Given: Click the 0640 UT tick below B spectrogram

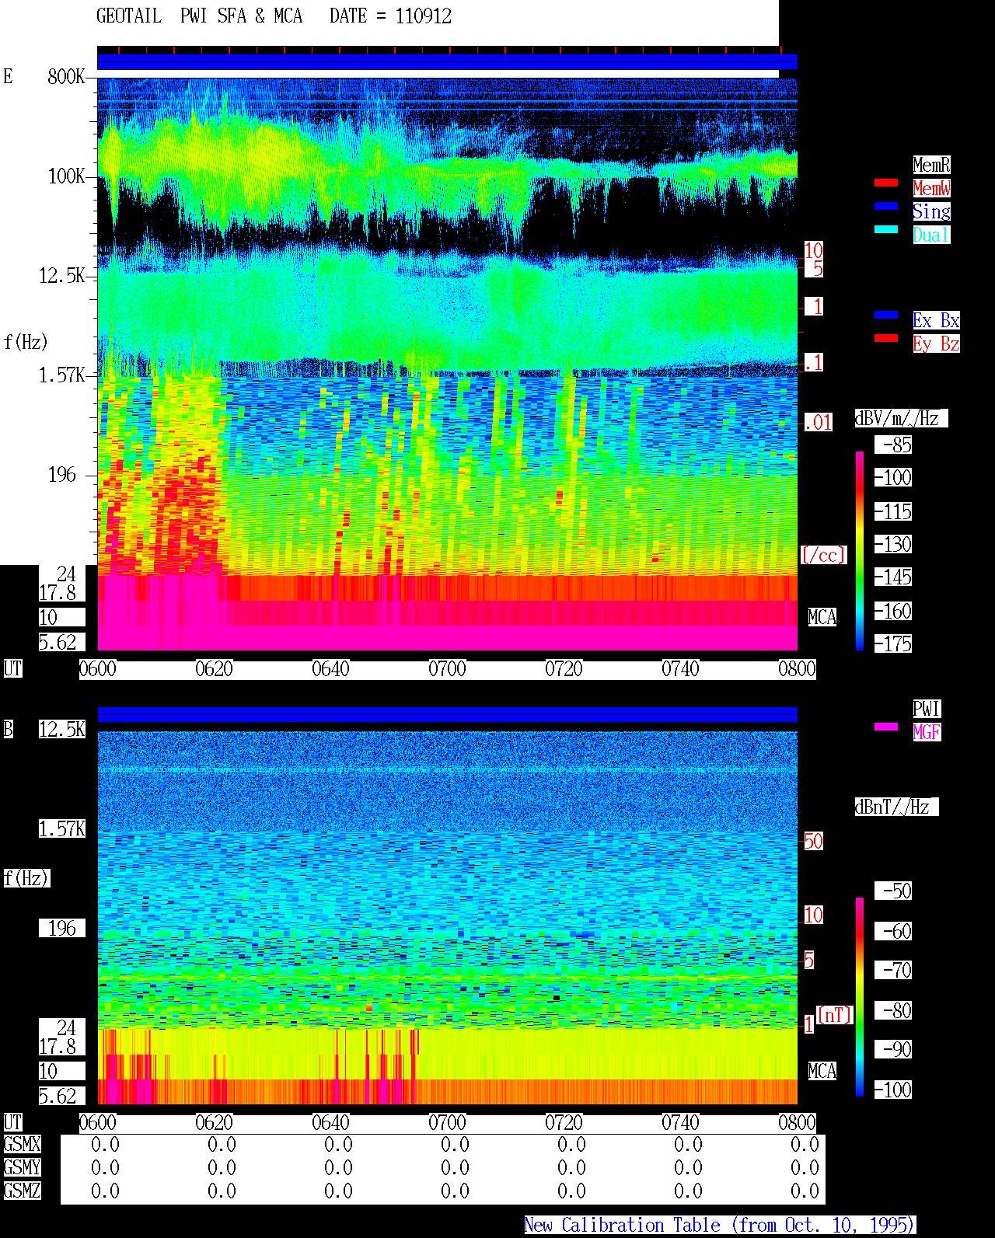Looking at the screenshot, I should [331, 1123].
